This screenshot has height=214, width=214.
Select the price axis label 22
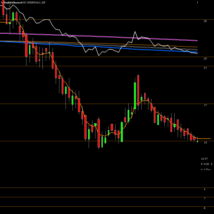[205, 59]
